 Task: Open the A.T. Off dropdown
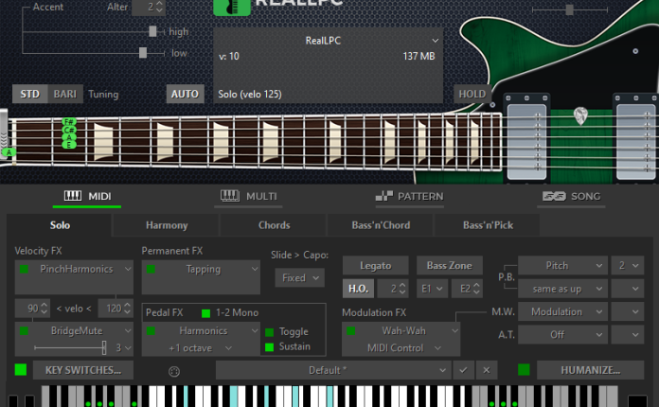(562, 335)
